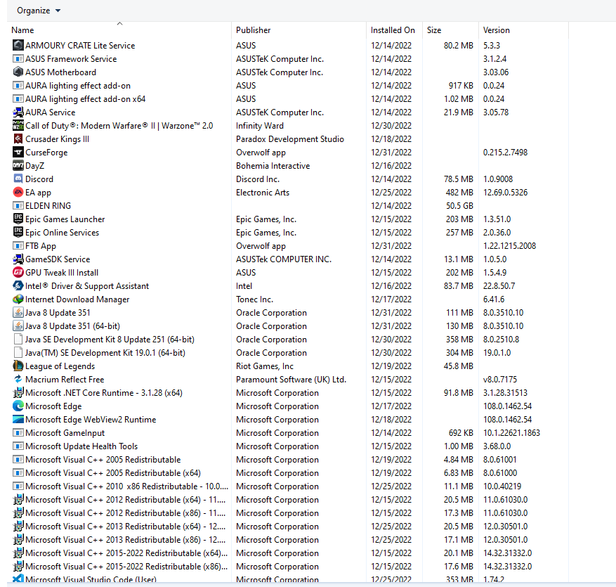The height and width of the screenshot is (587, 616).
Task: Click the Java 8 Update 351 (64-bit) icon
Action: point(18,326)
